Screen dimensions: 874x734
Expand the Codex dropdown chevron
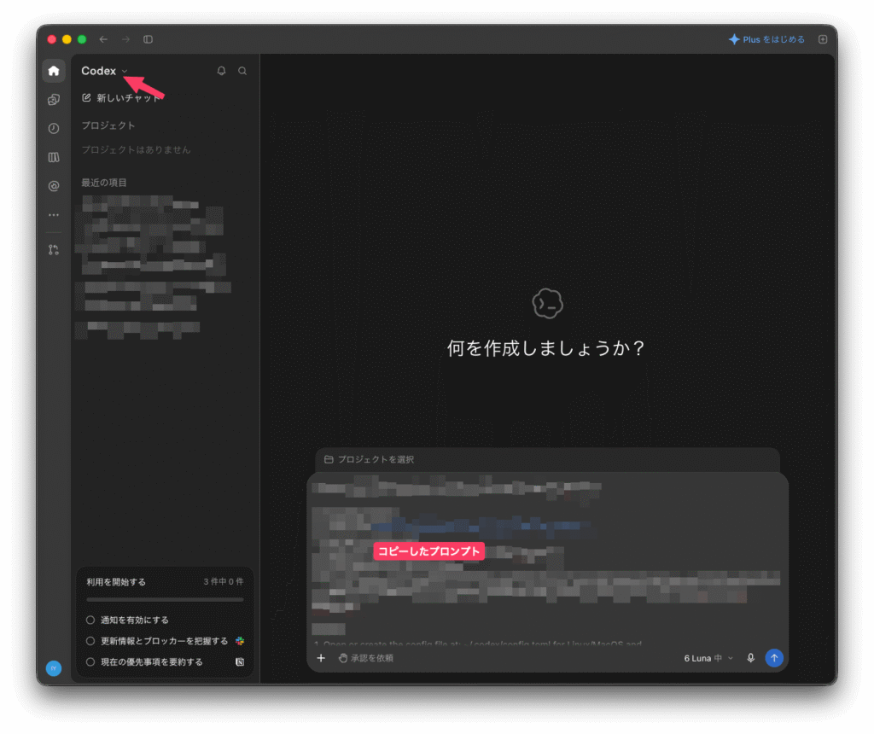tap(125, 72)
